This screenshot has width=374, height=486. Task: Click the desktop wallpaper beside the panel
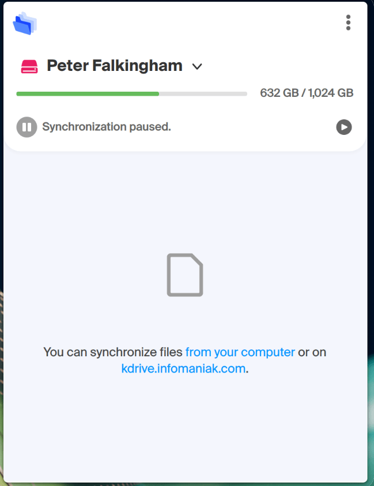(371, 403)
